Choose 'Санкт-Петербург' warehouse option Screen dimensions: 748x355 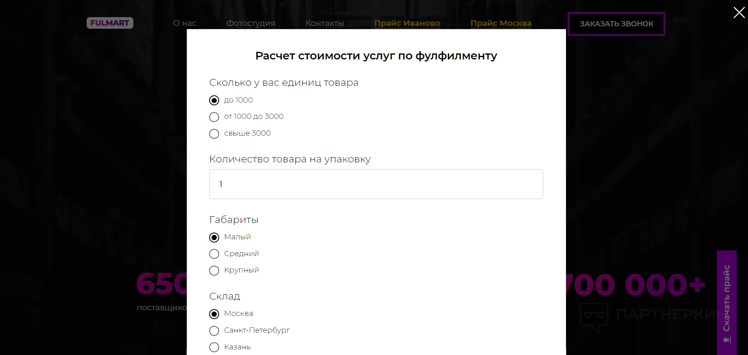click(x=214, y=331)
